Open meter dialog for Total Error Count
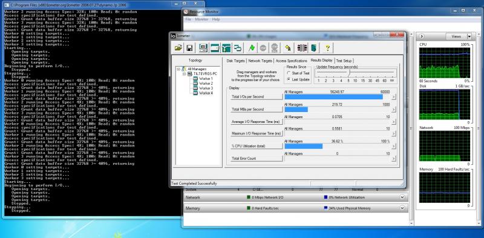Image resolution: width=484 pixels, height=238 pixels. click(x=394, y=159)
